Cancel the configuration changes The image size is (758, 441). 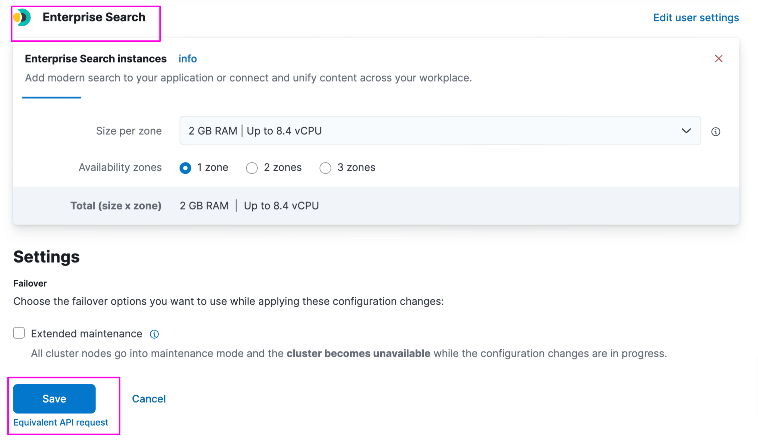tap(149, 398)
